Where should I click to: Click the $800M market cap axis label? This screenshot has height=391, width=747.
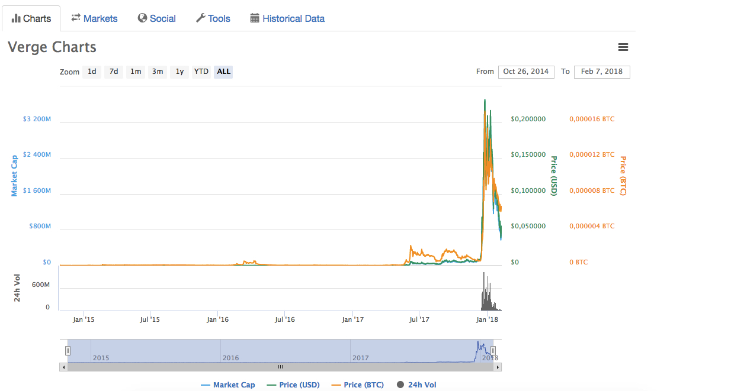tap(40, 226)
